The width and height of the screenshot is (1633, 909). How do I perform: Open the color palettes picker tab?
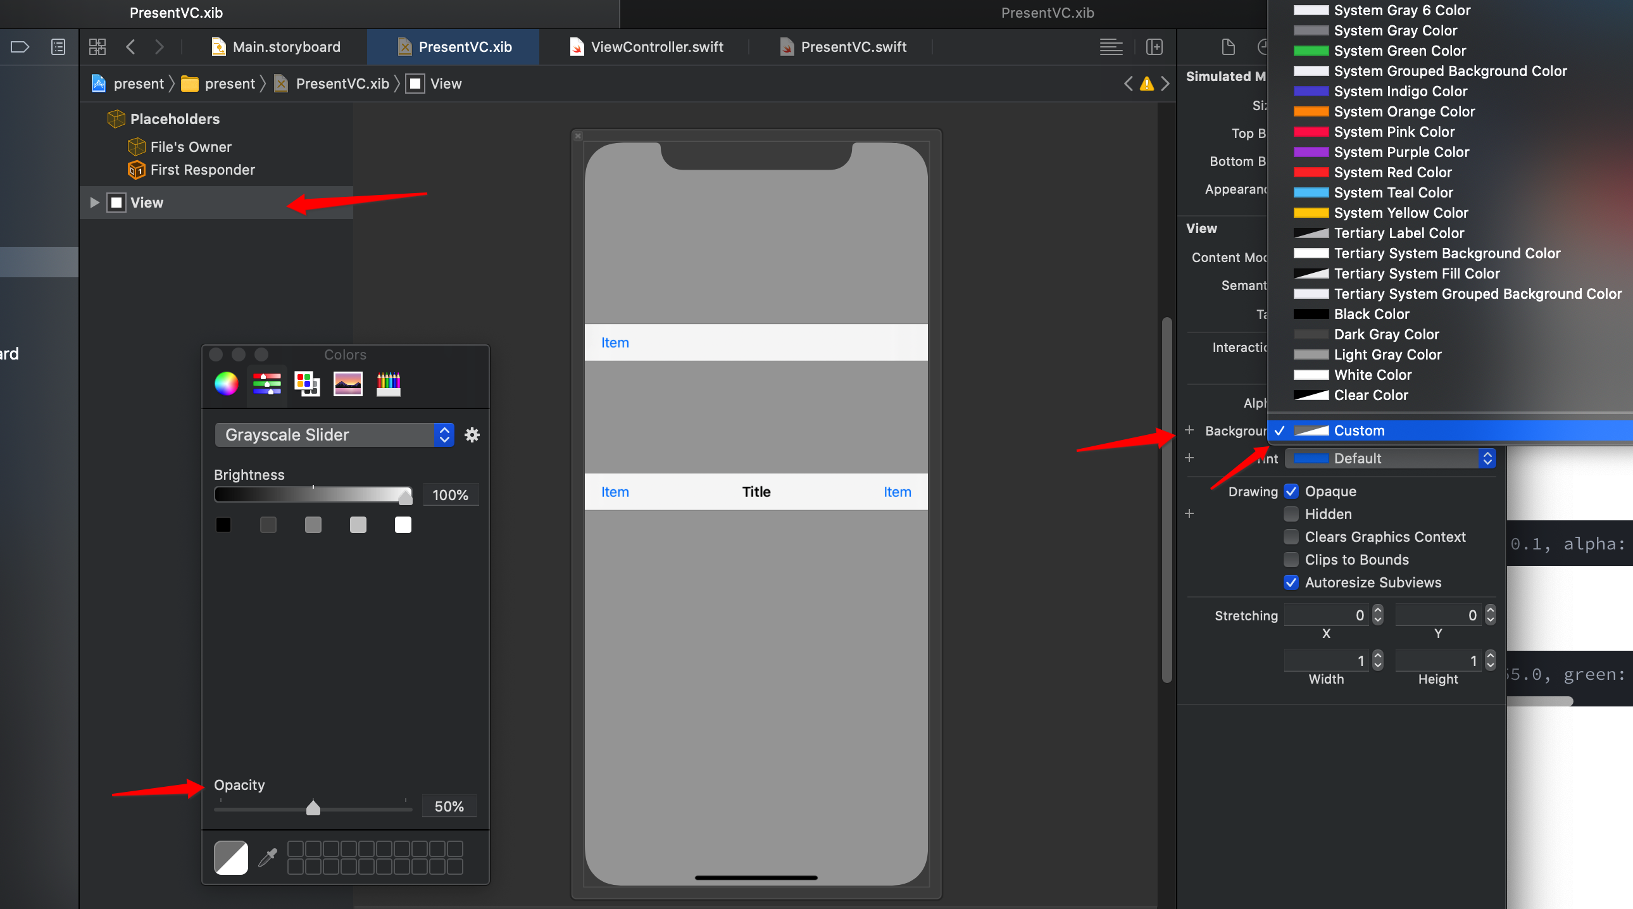point(308,384)
